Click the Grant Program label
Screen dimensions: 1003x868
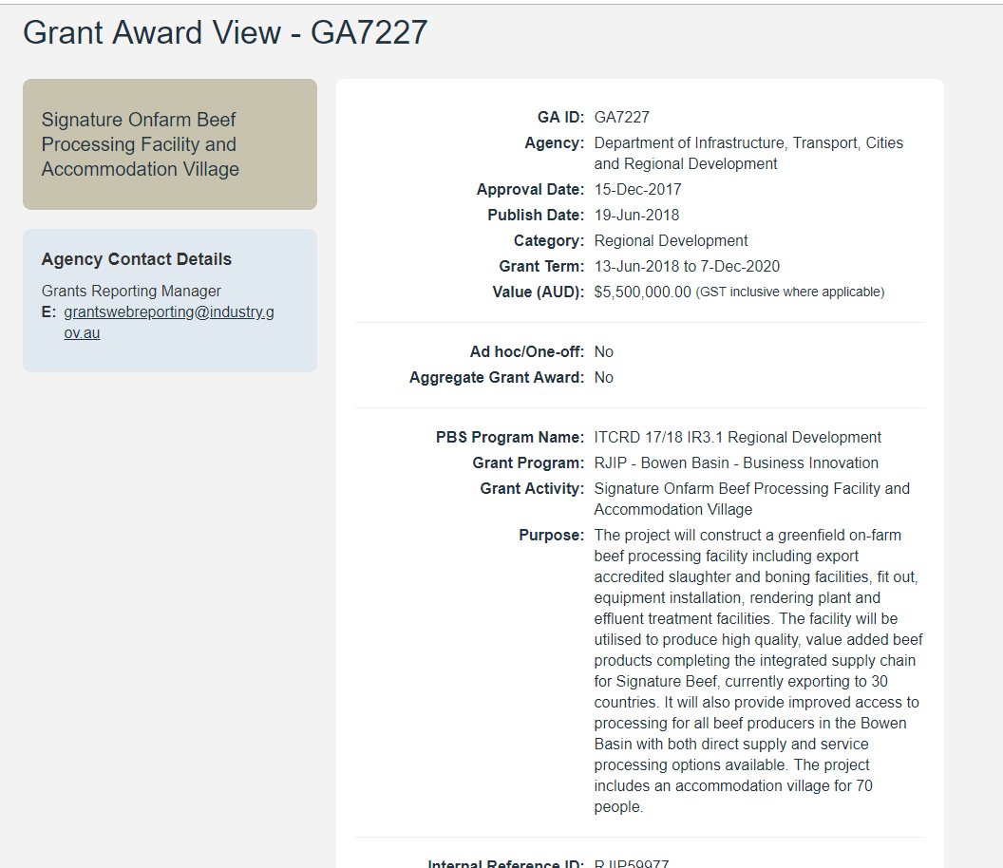point(528,463)
